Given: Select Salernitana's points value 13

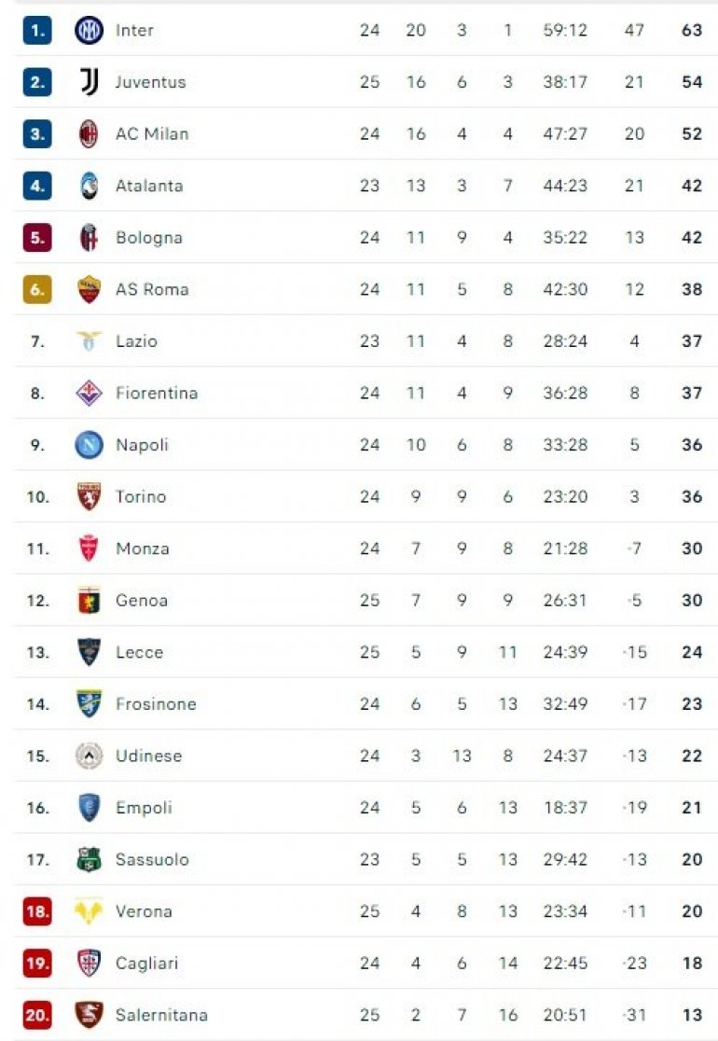Looking at the screenshot, I should [x=691, y=1015].
